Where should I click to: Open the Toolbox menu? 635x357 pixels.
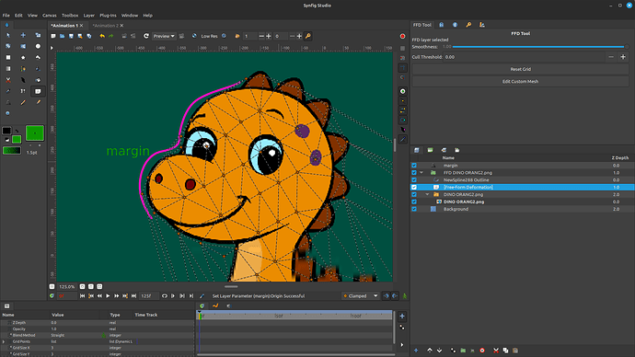click(x=70, y=16)
